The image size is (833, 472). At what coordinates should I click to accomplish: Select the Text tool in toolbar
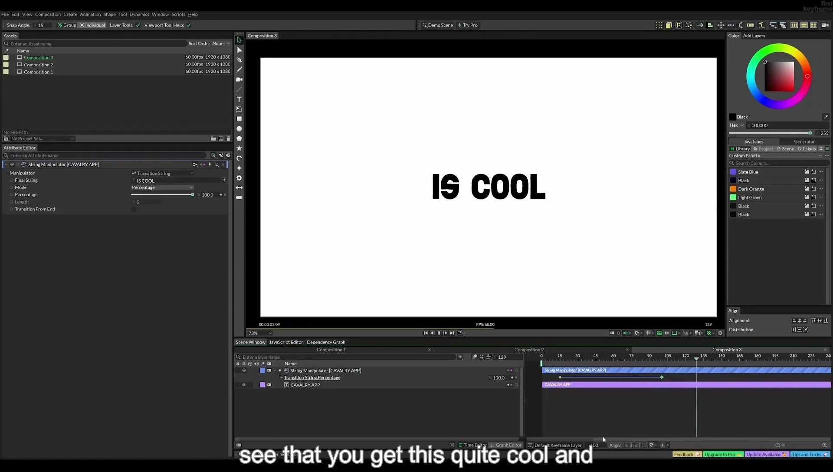(x=239, y=99)
